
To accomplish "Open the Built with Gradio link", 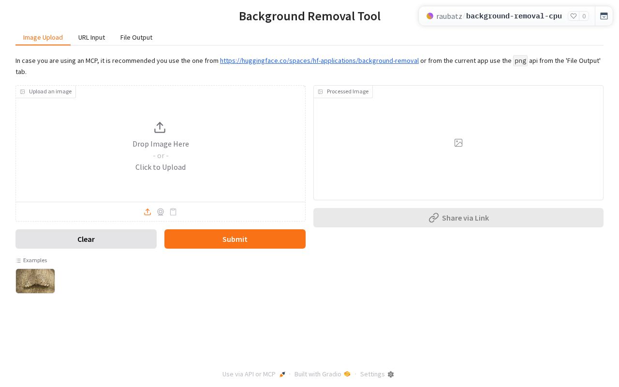I will (x=322, y=374).
